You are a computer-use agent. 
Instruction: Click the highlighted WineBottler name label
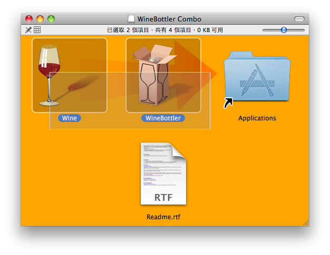pos(163,118)
